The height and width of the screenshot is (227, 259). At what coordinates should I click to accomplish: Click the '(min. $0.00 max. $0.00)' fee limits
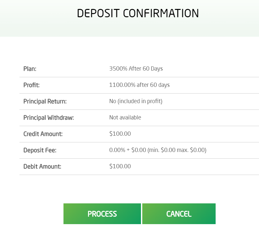pos(177,150)
